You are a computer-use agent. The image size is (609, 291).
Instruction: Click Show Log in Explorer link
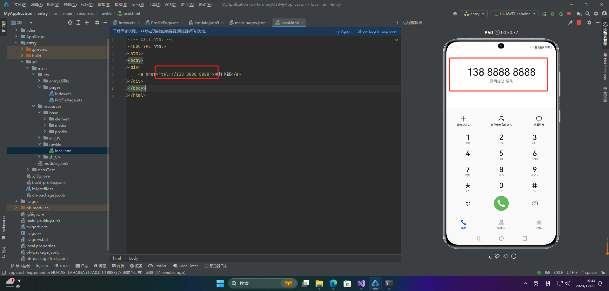(377, 31)
